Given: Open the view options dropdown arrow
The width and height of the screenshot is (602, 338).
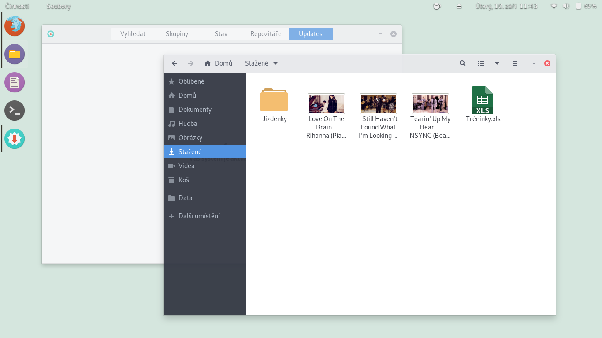Looking at the screenshot, I should point(497,63).
